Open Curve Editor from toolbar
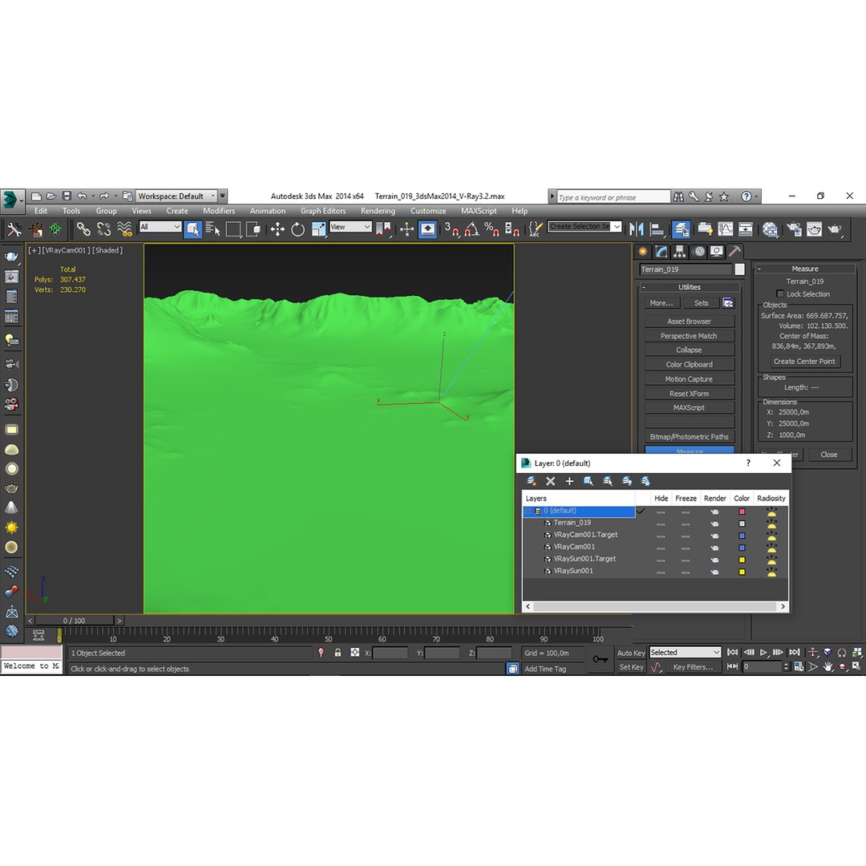The width and height of the screenshot is (866, 866). (x=725, y=229)
